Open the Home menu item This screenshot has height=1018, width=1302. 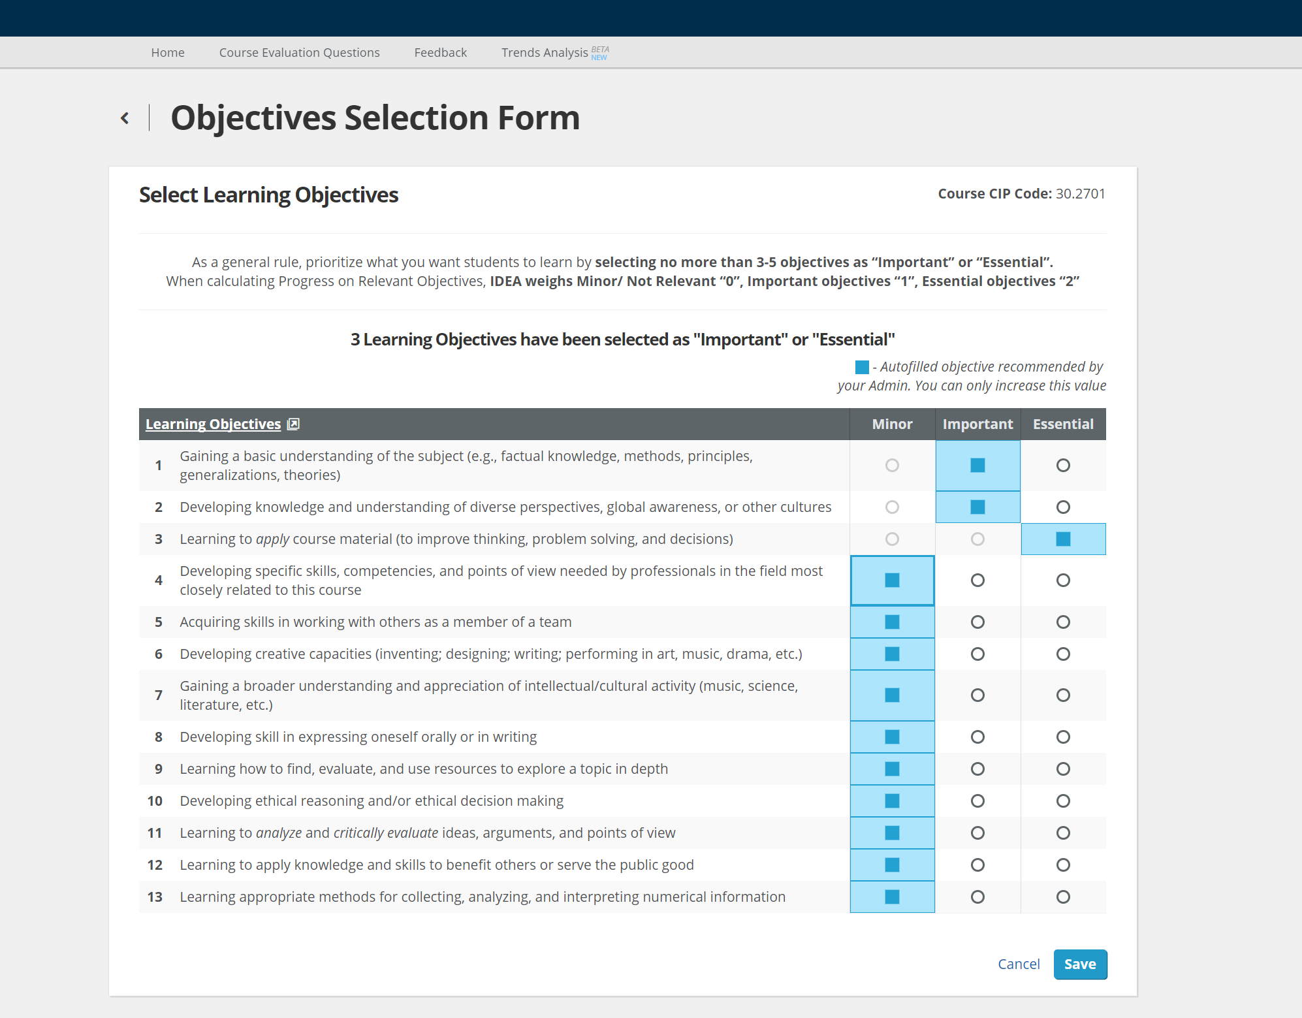(168, 52)
